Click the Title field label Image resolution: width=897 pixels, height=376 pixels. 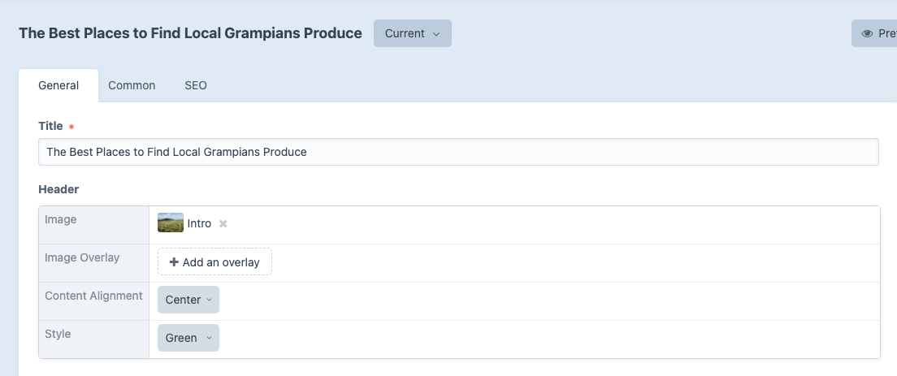[x=50, y=127]
